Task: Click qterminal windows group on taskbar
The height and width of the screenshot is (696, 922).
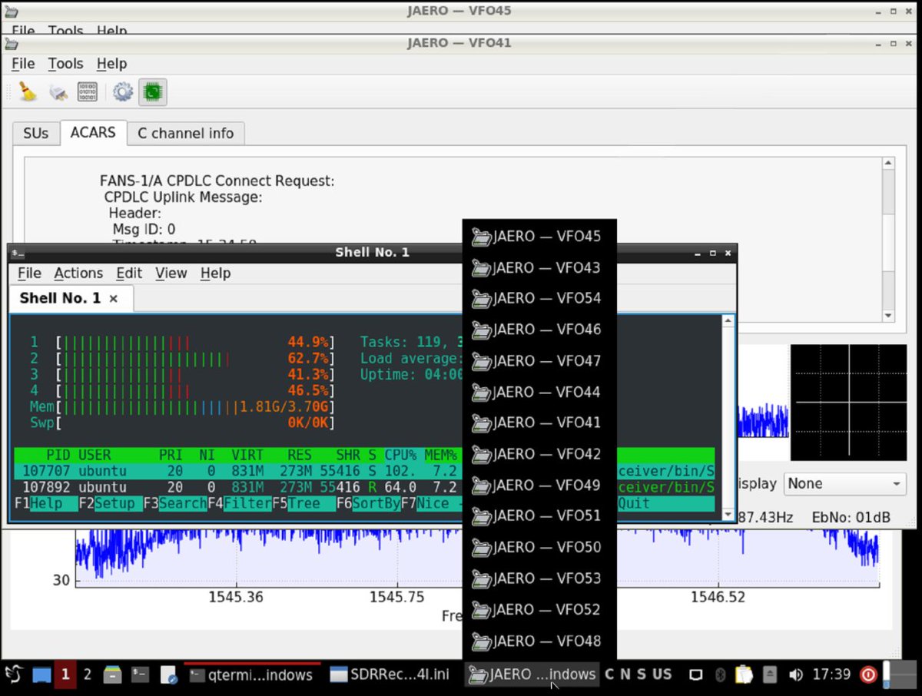Action: 252,674
